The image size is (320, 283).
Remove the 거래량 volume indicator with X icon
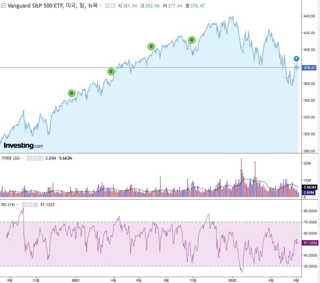pyautogui.click(x=40, y=158)
